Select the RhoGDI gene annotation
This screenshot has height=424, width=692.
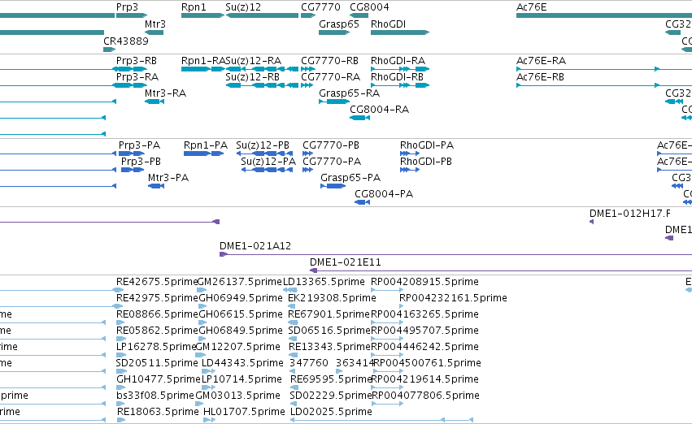[400, 32]
